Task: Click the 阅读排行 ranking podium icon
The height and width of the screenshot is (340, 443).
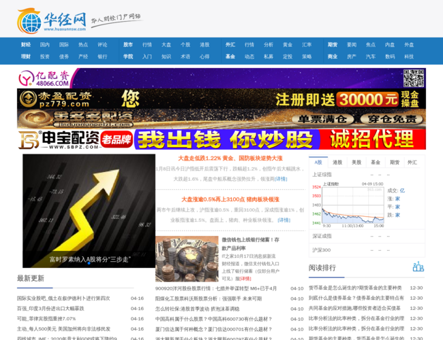Action: tap(418, 267)
